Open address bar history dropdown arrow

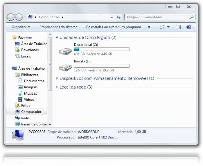tap(112, 17)
